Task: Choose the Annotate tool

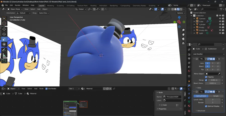Action: tap(4, 50)
